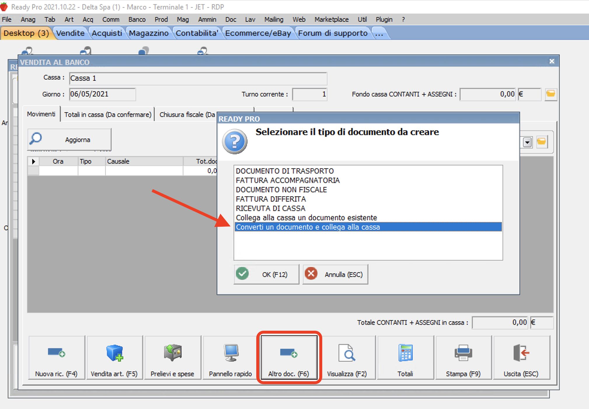This screenshot has height=409, width=589.
Task: Open the Mailing menu
Action: 274,20
